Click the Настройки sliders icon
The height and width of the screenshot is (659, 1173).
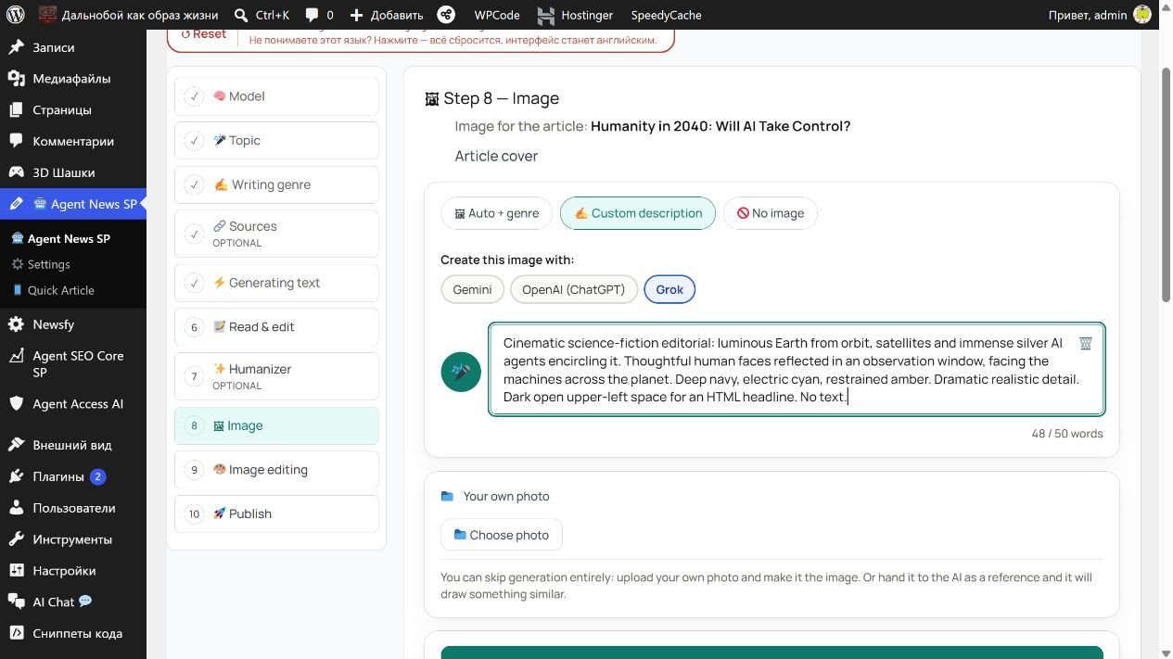coord(16,571)
